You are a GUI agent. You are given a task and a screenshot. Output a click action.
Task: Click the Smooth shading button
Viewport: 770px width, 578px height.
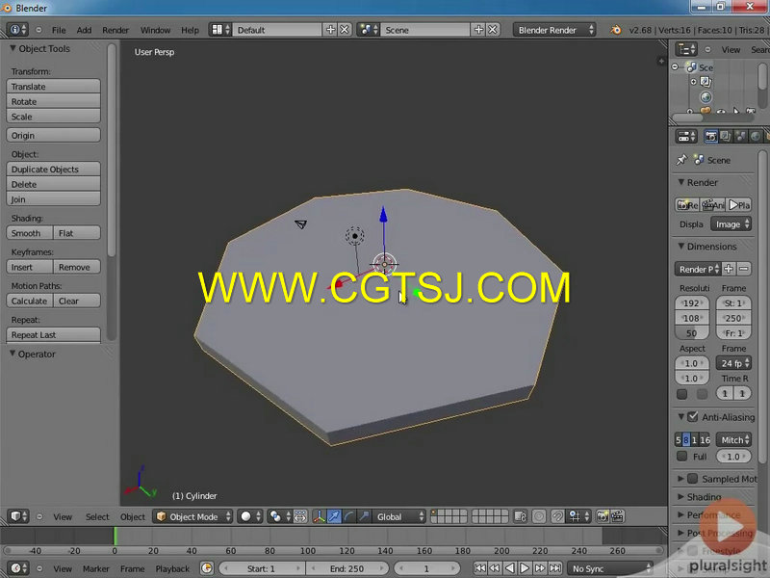(30, 233)
